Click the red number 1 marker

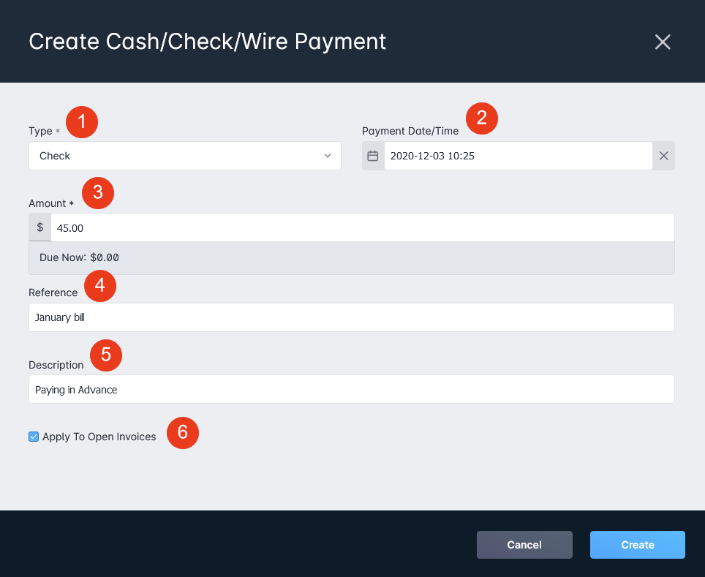pyautogui.click(x=82, y=122)
